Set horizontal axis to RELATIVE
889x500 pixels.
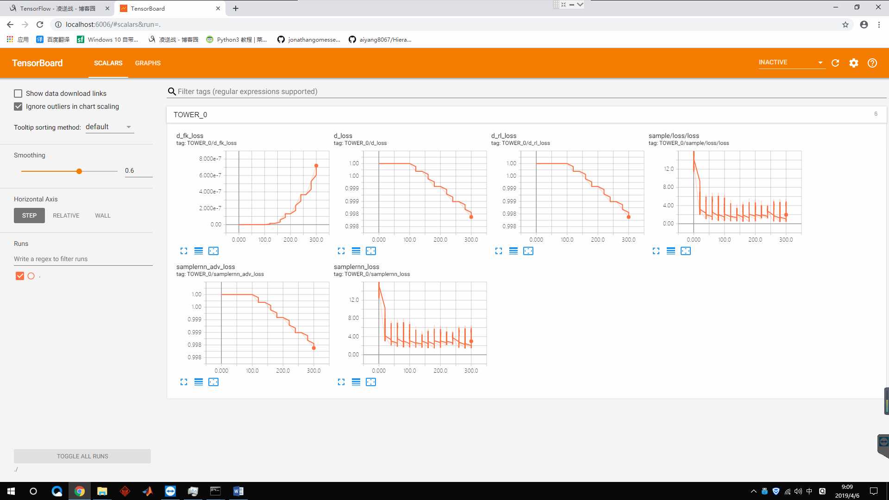tap(66, 215)
